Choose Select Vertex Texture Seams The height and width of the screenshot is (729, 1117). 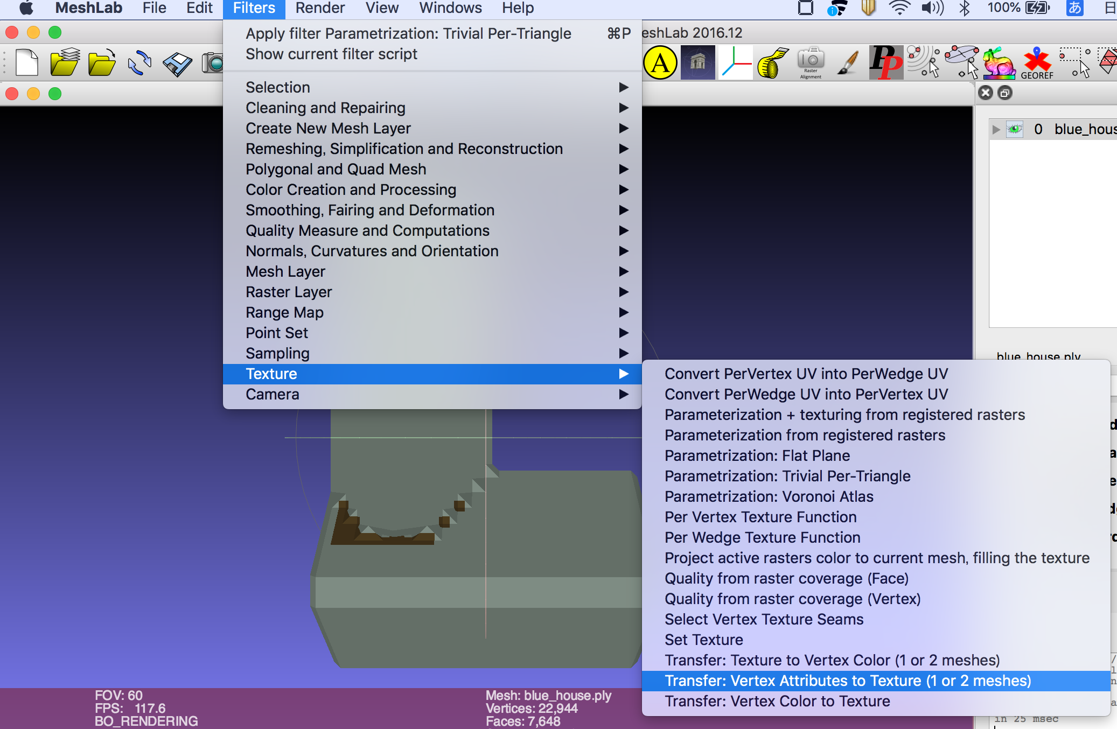(x=876, y=619)
